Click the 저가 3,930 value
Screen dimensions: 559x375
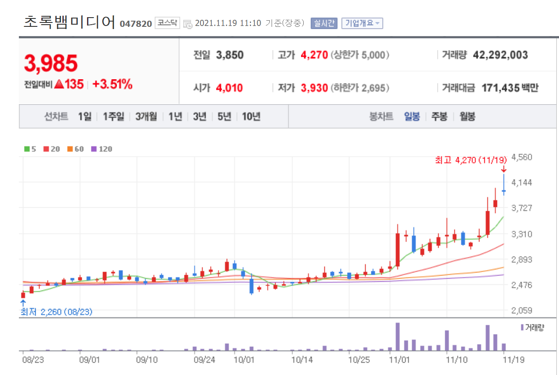[x=314, y=88]
